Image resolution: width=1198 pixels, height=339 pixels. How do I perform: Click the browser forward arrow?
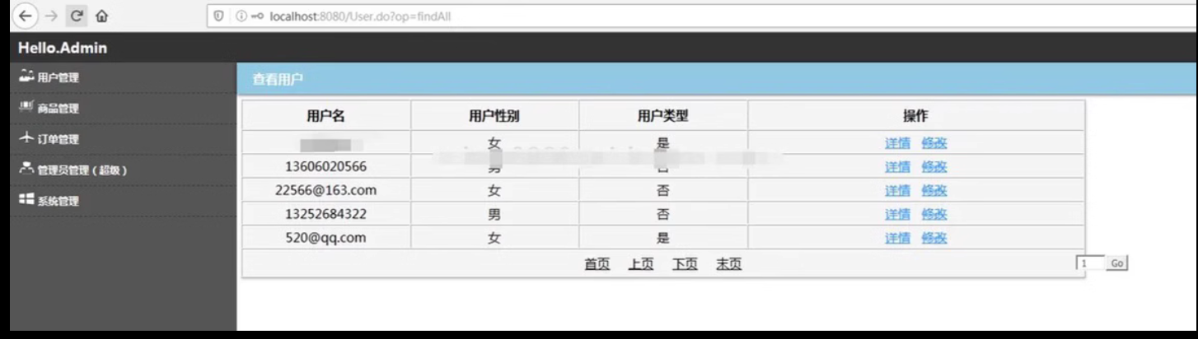click(x=51, y=16)
